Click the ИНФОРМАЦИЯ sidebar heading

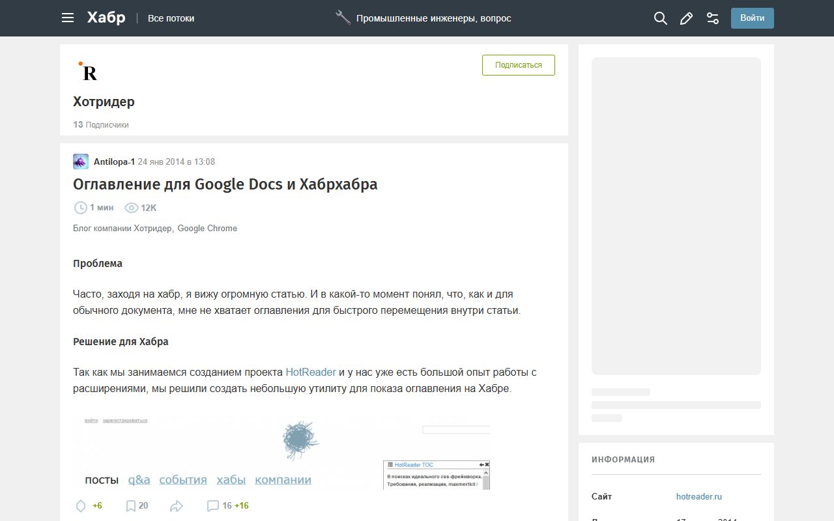click(624, 460)
